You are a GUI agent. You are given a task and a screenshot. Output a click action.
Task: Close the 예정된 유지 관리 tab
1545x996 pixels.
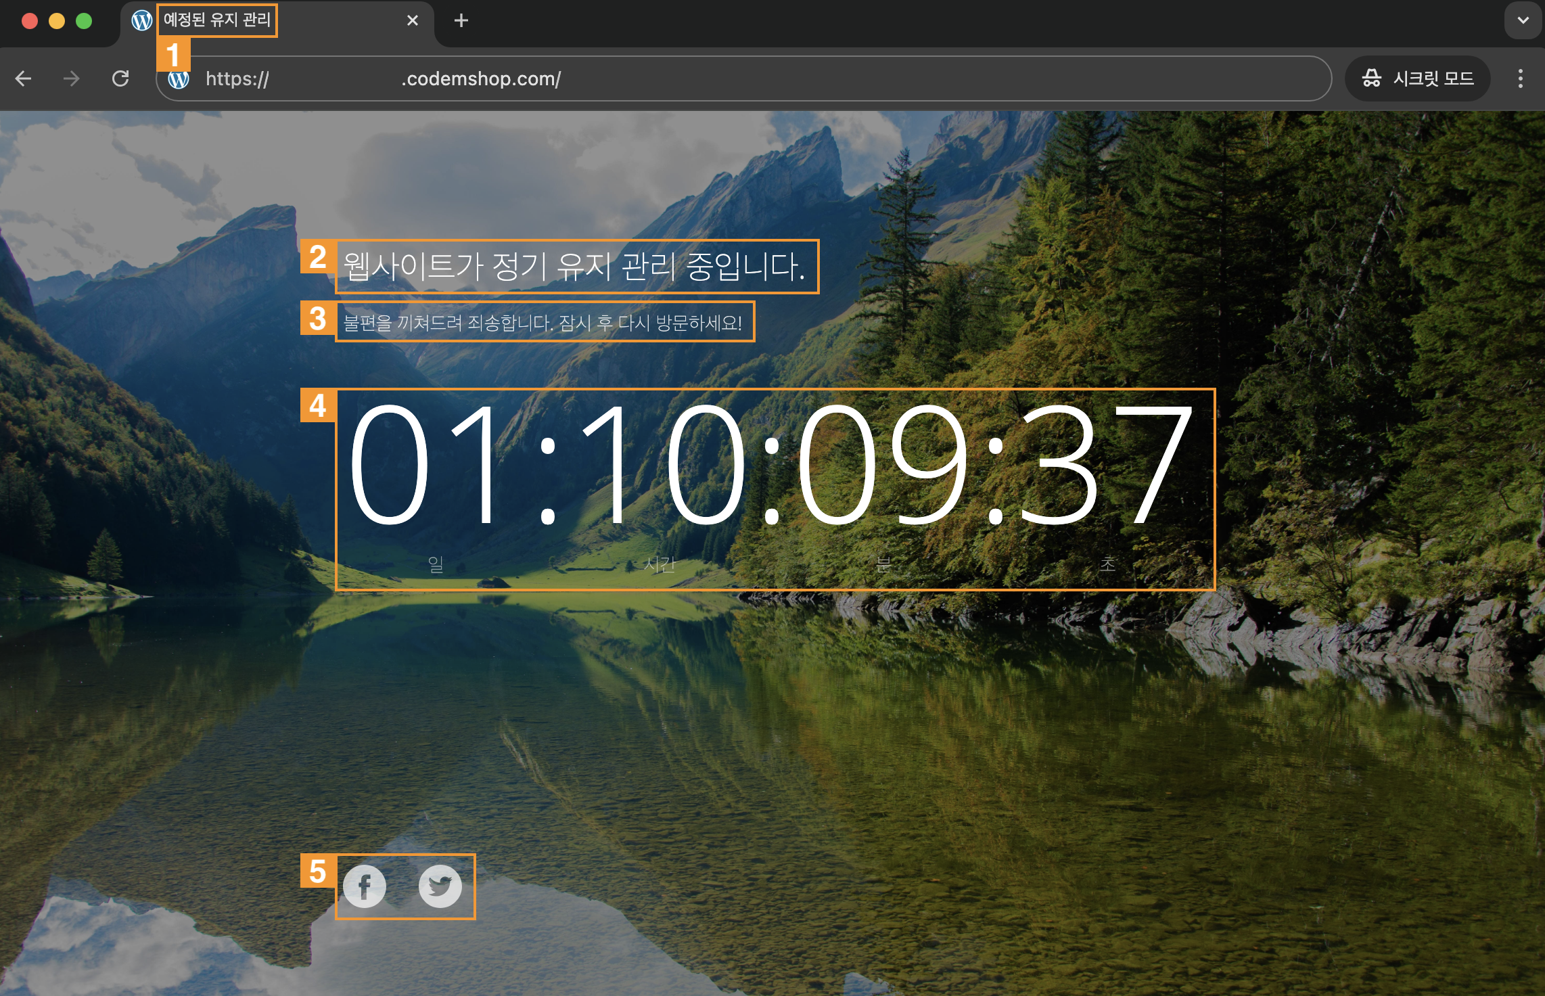coord(412,20)
